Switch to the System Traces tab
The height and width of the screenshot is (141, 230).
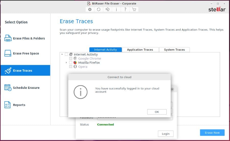tap(174, 50)
